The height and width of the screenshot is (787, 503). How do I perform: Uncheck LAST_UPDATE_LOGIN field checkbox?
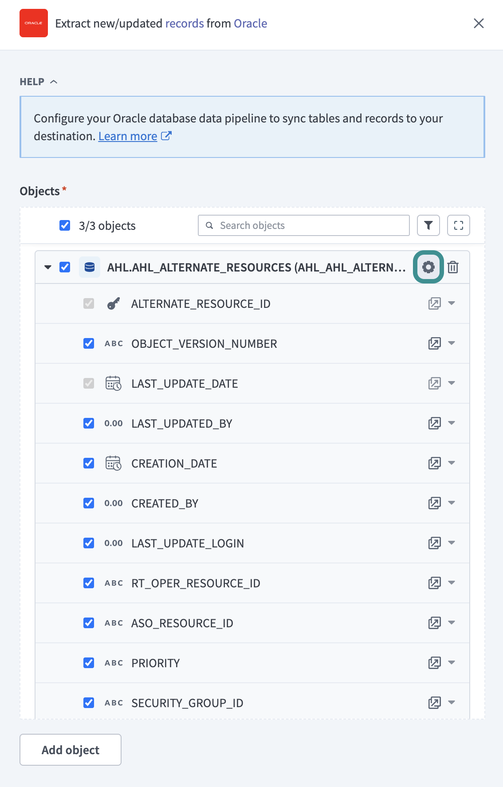pyautogui.click(x=89, y=543)
